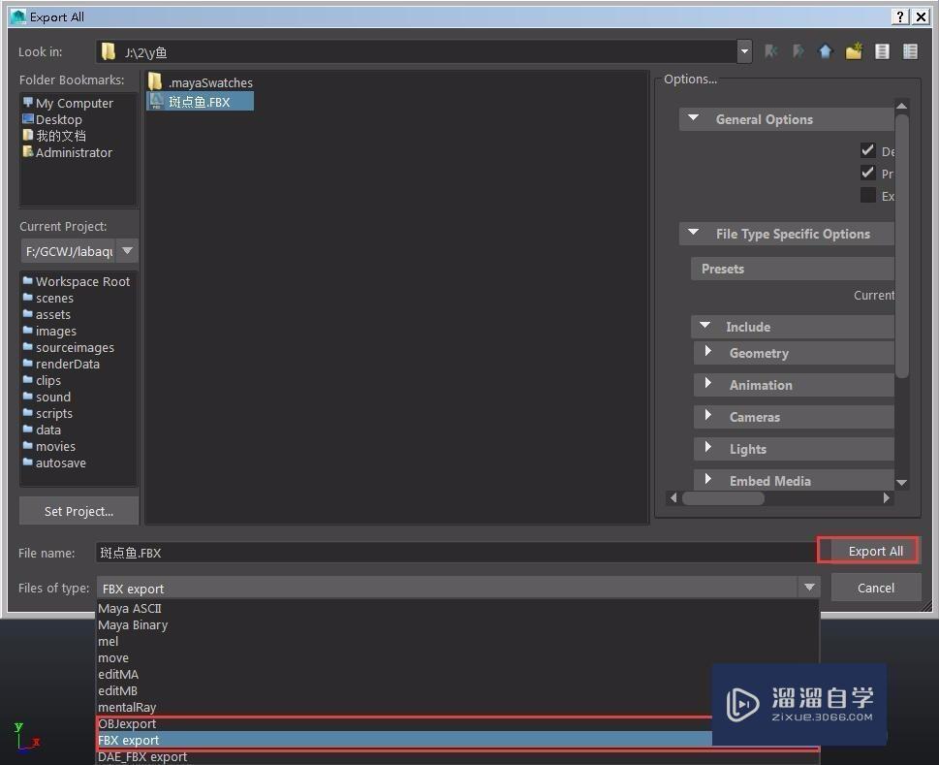Create a new folder in current directory

point(853,51)
